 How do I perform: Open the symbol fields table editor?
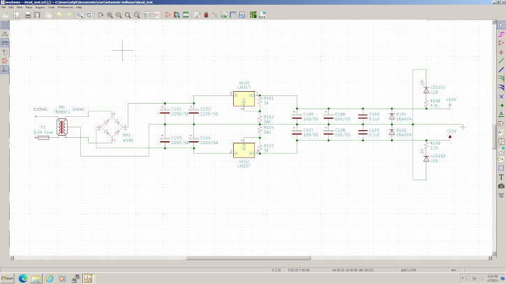233,15
